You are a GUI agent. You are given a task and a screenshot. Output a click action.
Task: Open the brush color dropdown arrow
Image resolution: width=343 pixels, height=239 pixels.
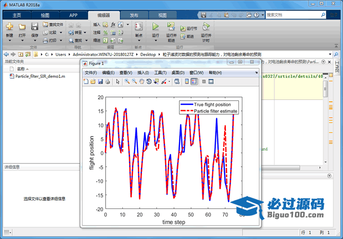[169, 82]
